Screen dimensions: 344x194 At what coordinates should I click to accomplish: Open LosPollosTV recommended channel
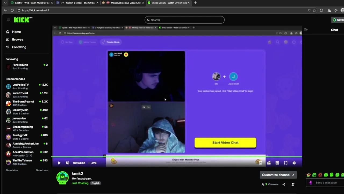coord(27,86)
